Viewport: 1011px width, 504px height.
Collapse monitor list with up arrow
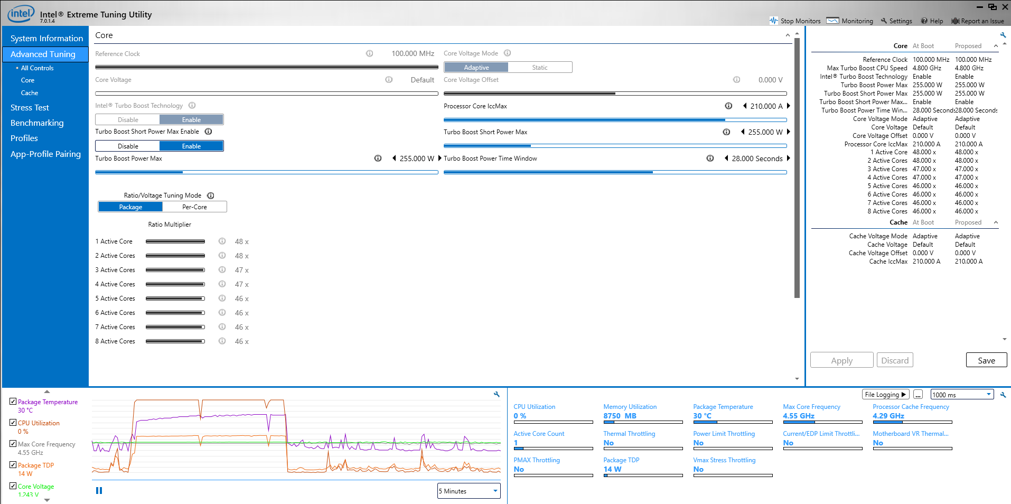(x=47, y=391)
